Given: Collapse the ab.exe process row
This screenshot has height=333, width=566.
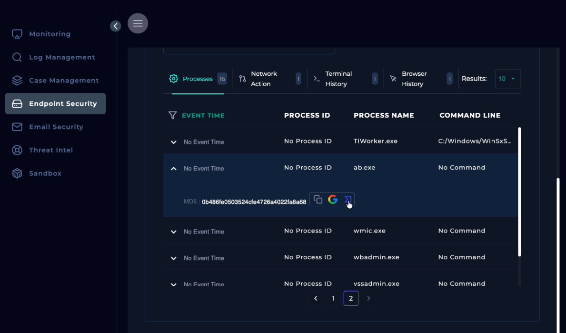Looking at the screenshot, I should pos(174,169).
